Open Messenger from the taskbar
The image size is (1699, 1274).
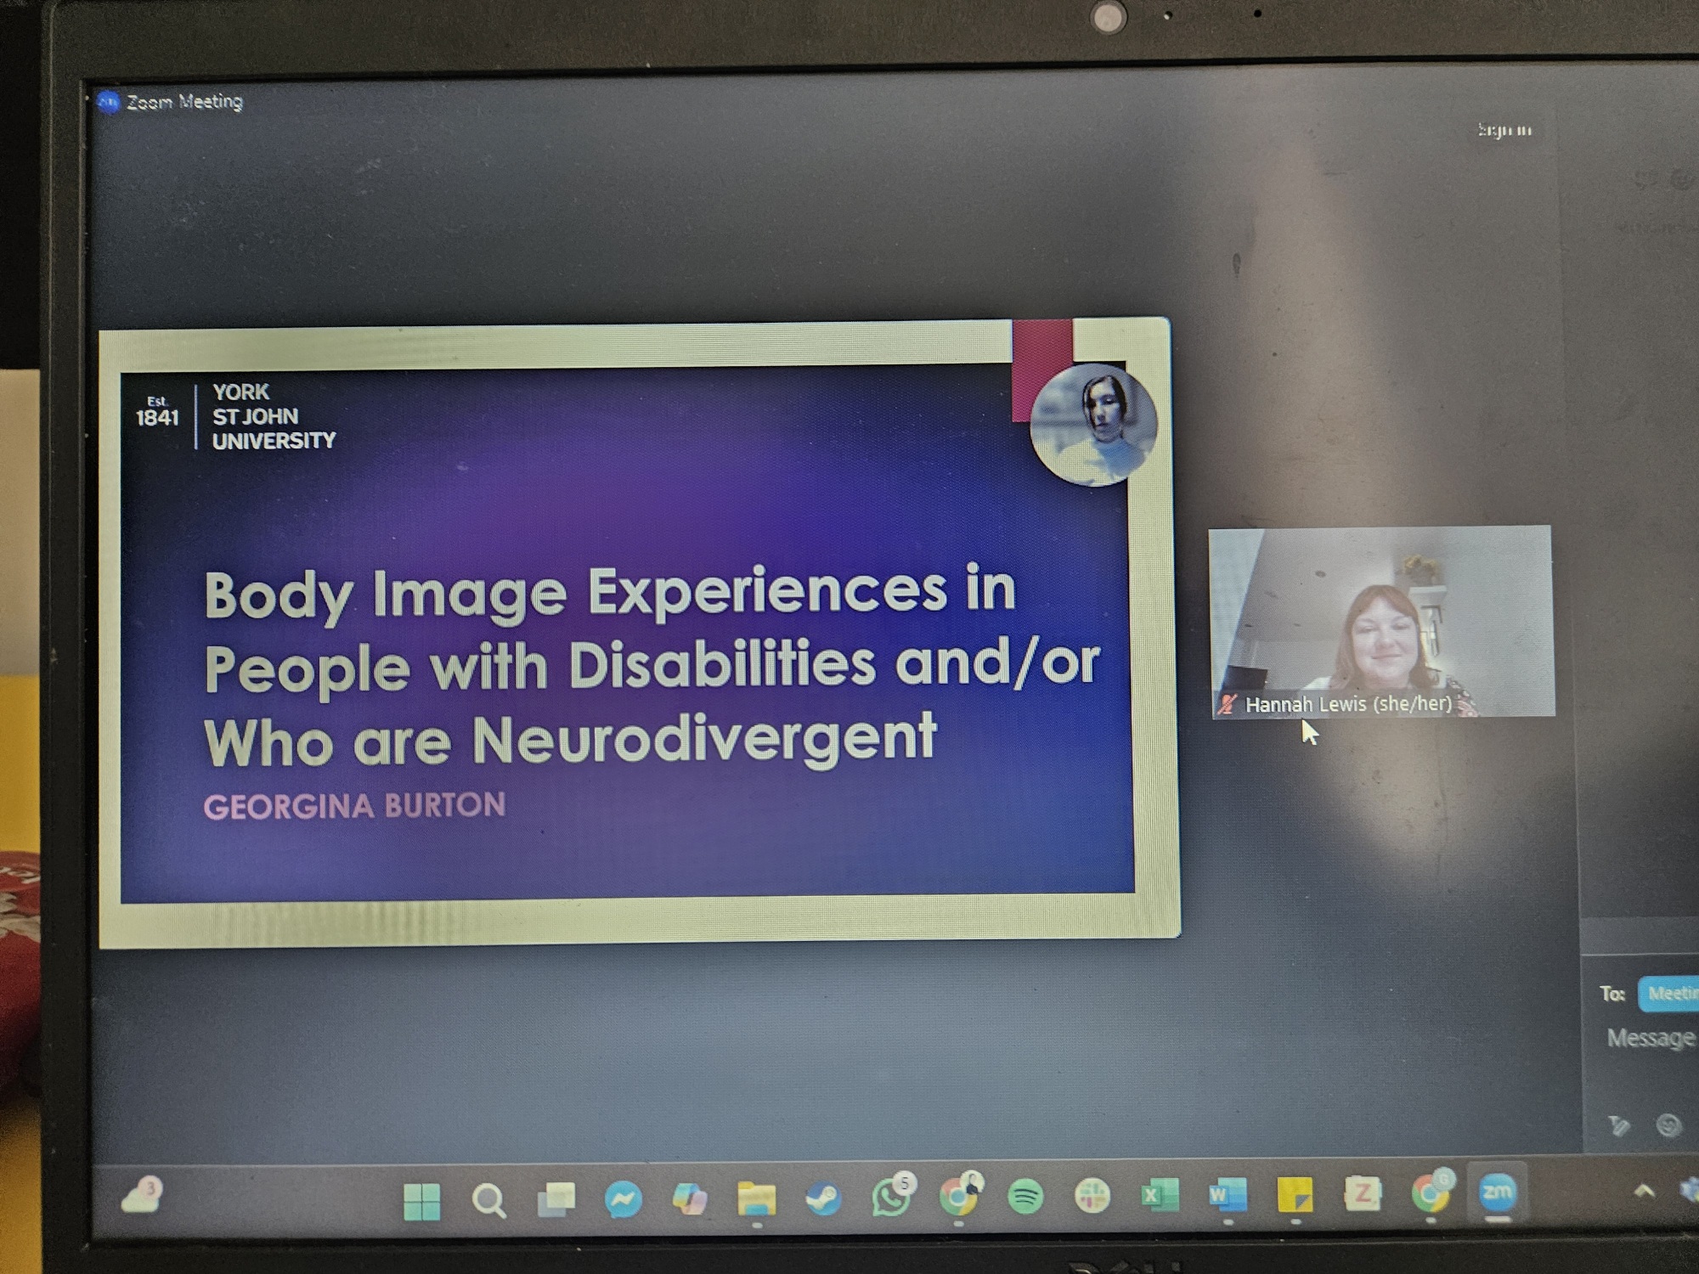(x=623, y=1200)
